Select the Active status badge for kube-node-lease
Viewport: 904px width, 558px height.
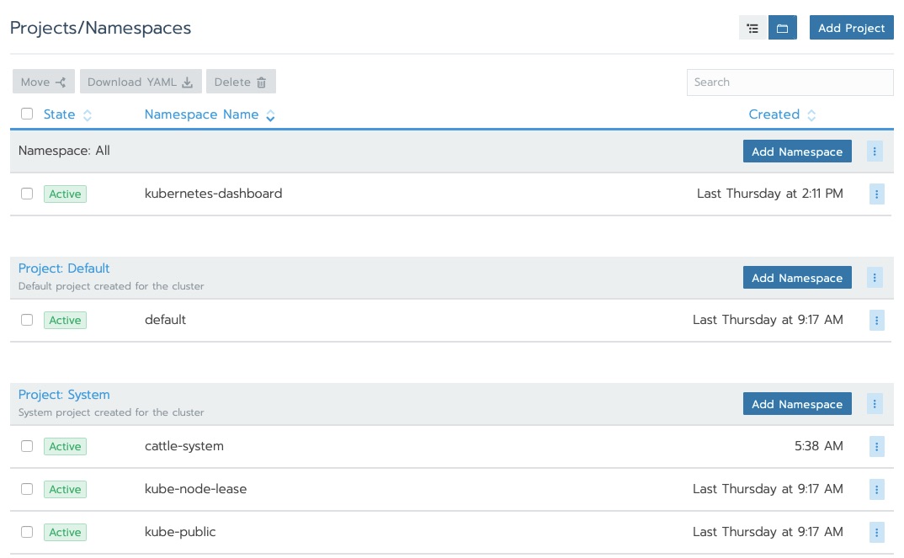click(65, 489)
